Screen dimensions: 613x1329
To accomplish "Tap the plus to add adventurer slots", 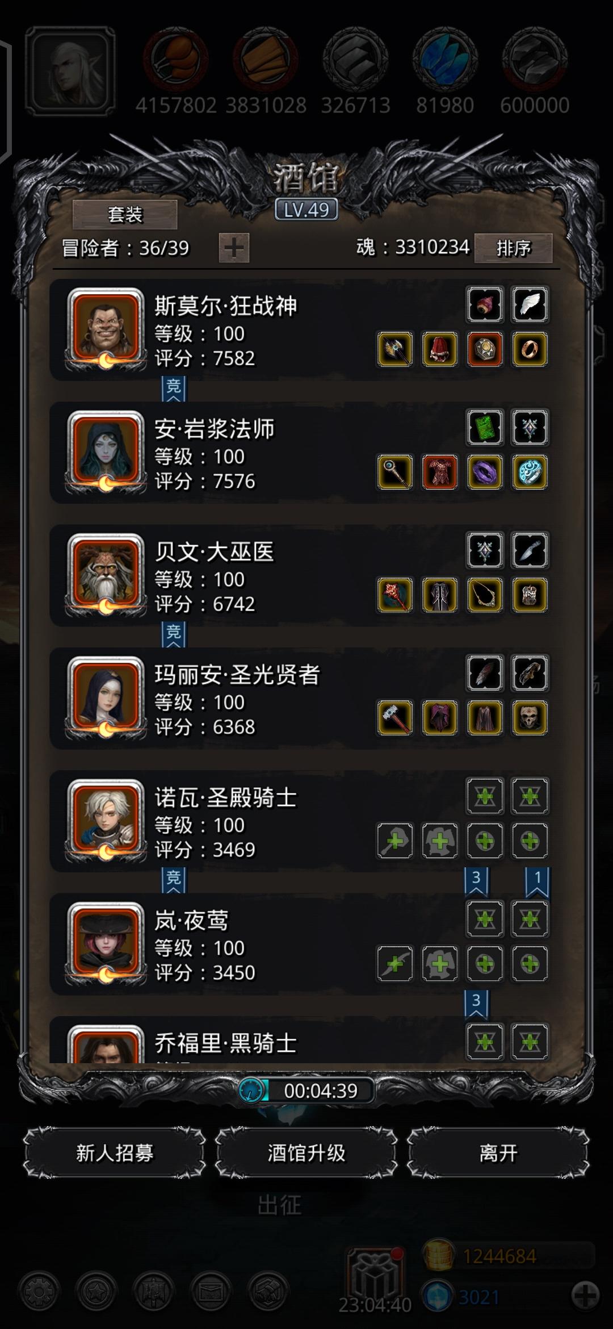I will (234, 248).
